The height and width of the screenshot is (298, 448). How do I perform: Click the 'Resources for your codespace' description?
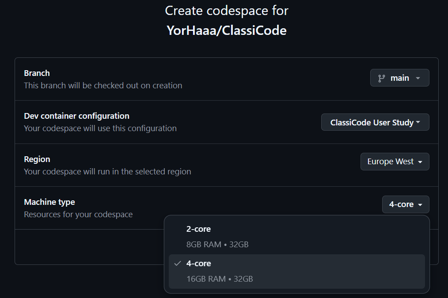pyautogui.click(x=78, y=215)
